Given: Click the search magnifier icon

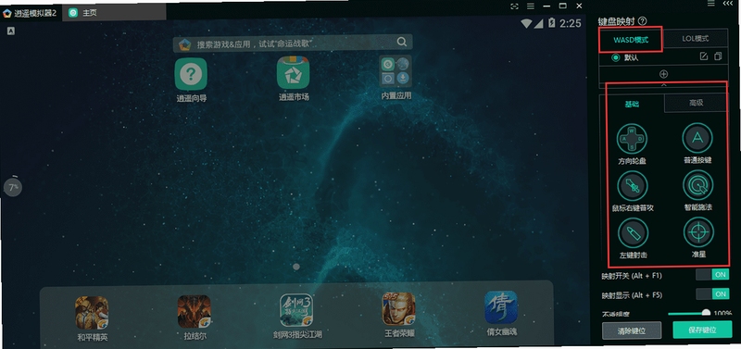Looking at the screenshot, I should click(402, 42).
